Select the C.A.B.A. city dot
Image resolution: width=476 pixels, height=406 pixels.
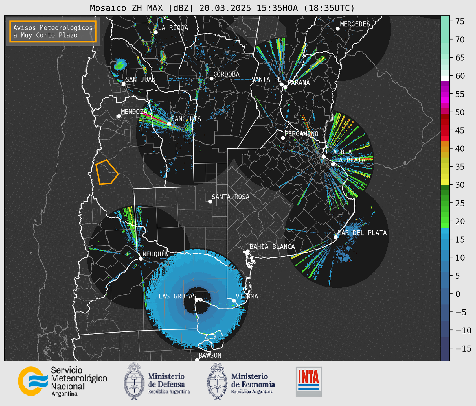pos(324,157)
